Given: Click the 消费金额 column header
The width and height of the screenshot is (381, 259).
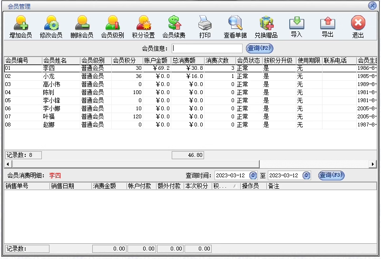Looking at the screenshot, I should pos(109,186).
